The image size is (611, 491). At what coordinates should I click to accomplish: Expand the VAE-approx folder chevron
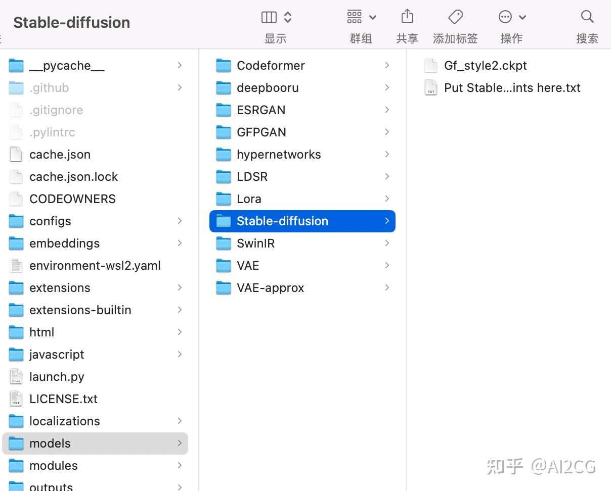387,288
